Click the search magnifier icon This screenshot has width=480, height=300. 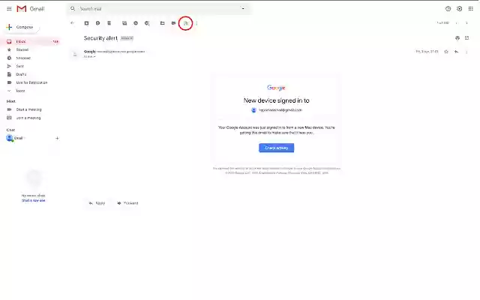click(73, 8)
